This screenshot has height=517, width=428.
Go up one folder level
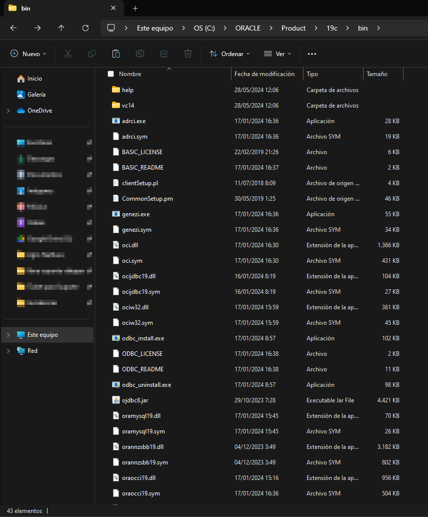(61, 28)
